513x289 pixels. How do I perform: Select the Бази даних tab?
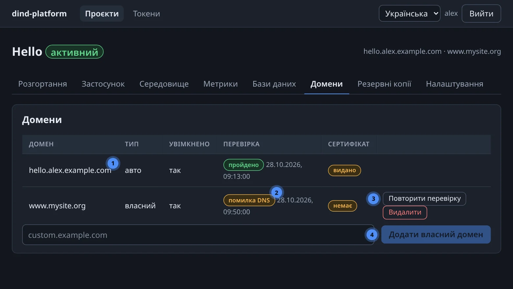(x=274, y=84)
